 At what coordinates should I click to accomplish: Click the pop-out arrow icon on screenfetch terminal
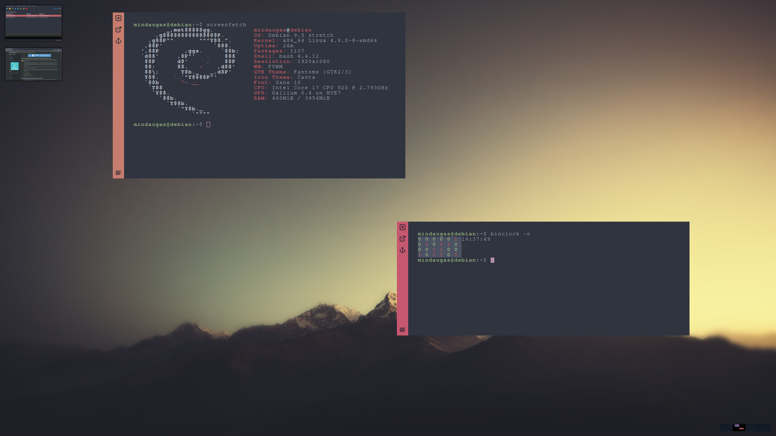(x=118, y=29)
